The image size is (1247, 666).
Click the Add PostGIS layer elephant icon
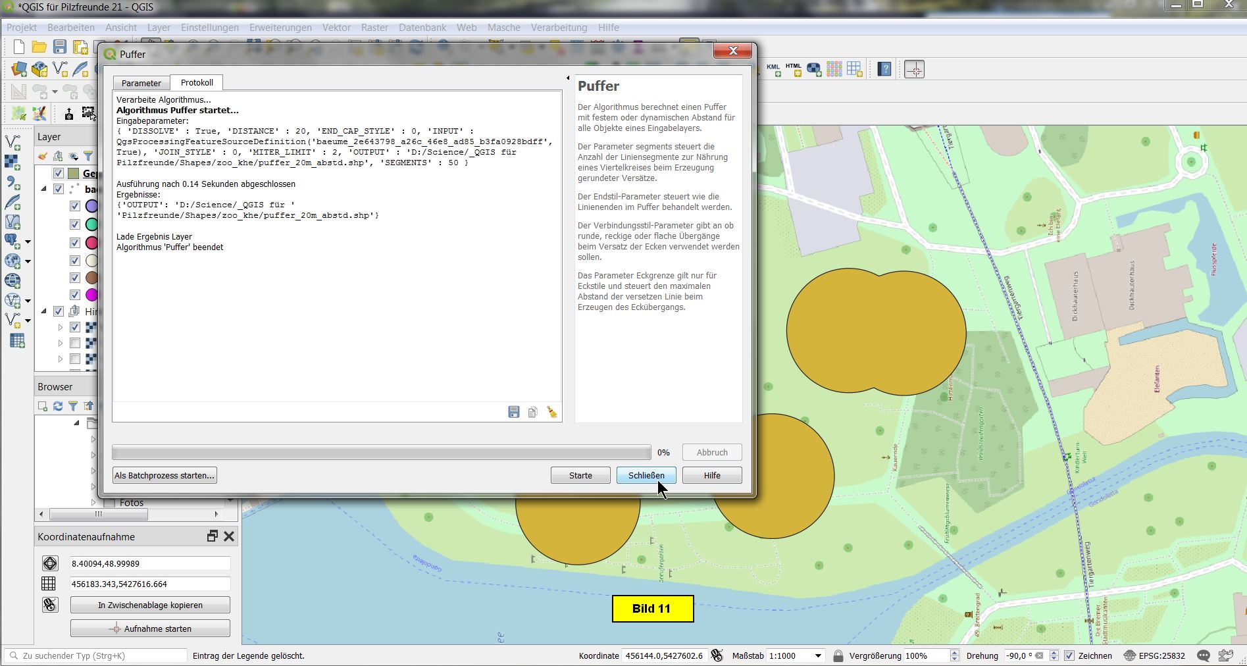tap(13, 241)
